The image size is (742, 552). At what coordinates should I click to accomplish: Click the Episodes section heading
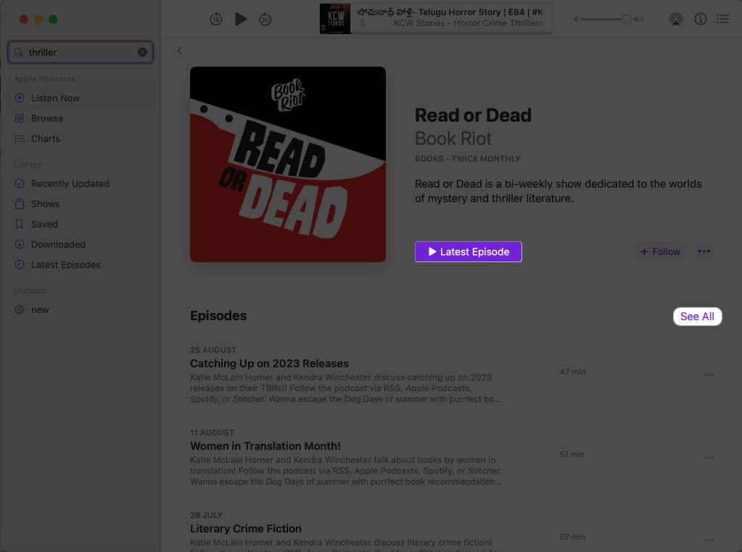coord(218,316)
